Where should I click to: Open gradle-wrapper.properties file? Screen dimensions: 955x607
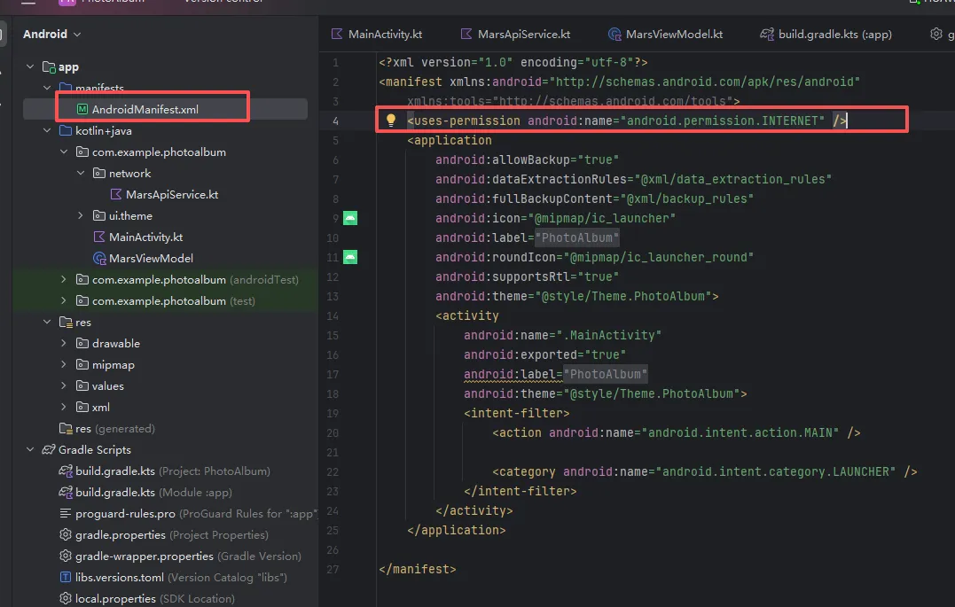pyautogui.click(x=188, y=556)
